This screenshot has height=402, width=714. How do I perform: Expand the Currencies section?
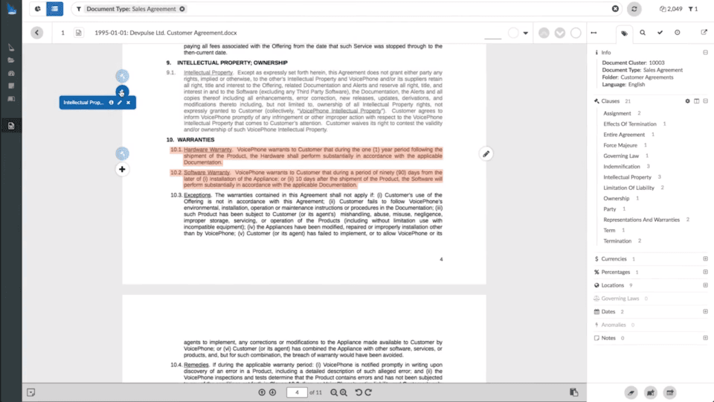tap(705, 259)
